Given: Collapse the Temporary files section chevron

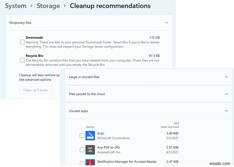Looking at the screenshot, I should tap(166, 23).
